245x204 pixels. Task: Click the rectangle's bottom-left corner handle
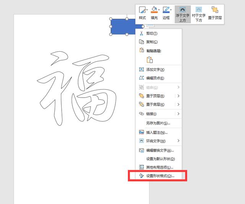pos(111,34)
